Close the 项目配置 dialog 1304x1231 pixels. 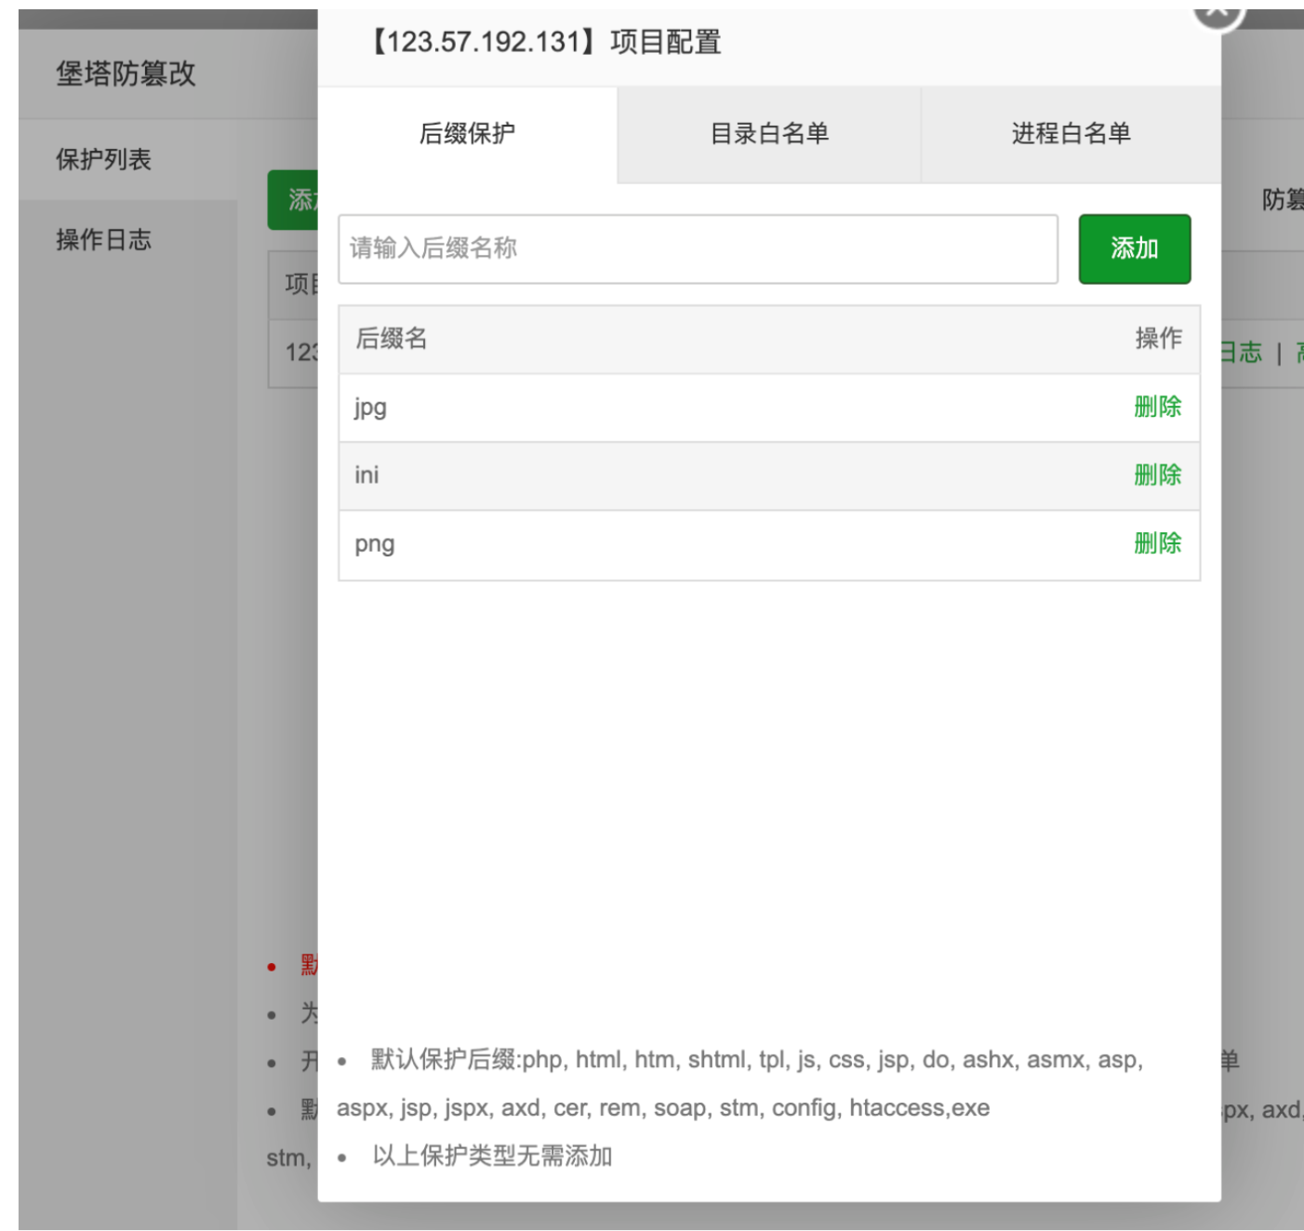[x=1218, y=13]
